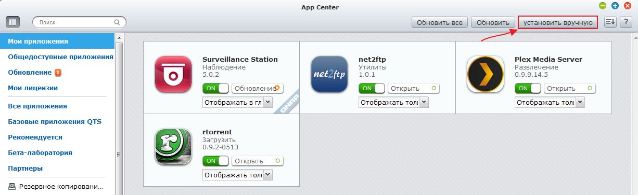Viewport: 638px width, 195px height.
Task: Click Обновить все button
Action: tap(439, 22)
